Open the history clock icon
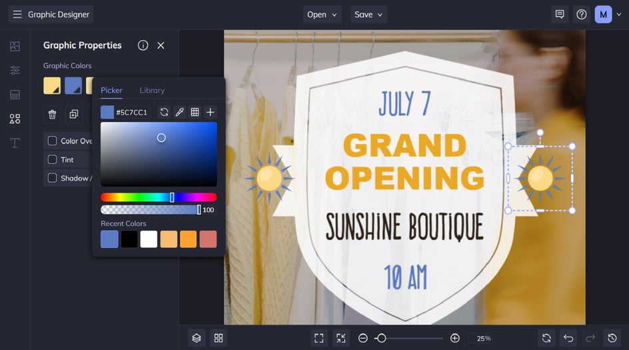 [612, 339]
